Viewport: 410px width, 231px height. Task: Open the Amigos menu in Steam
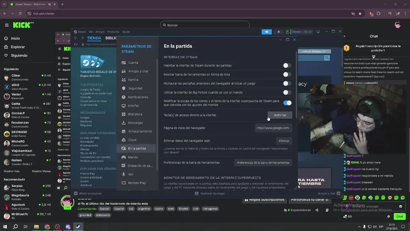pyautogui.click(x=100, y=32)
